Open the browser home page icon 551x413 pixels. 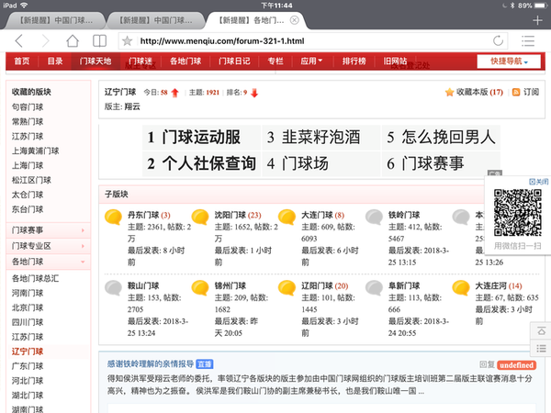73,40
